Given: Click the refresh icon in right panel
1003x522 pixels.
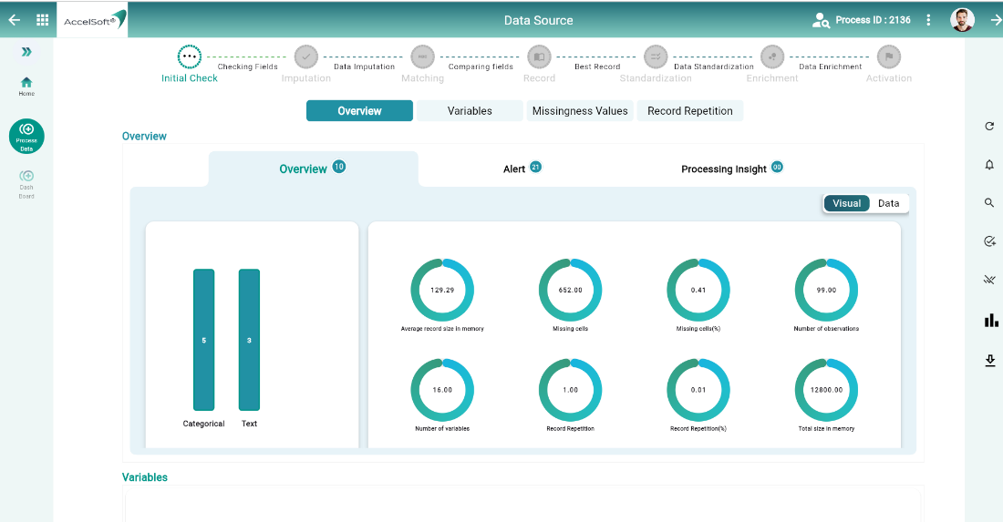Looking at the screenshot, I should [x=989, y=127].
